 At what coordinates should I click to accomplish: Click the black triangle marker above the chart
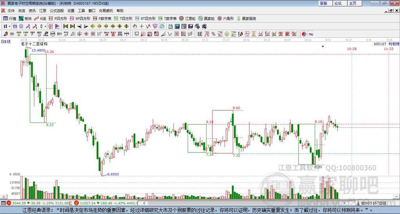(x=323, y=46)
